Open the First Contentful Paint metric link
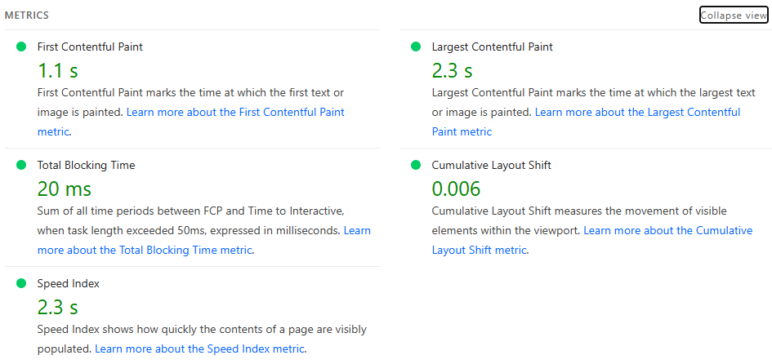This screenshot has width=772, height=364. [x=191, y=122]
